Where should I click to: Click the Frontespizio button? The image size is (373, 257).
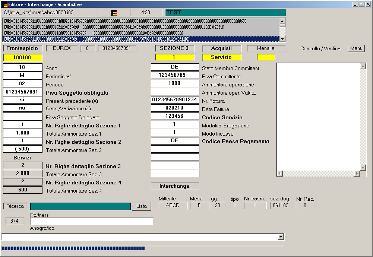[22, 48]
